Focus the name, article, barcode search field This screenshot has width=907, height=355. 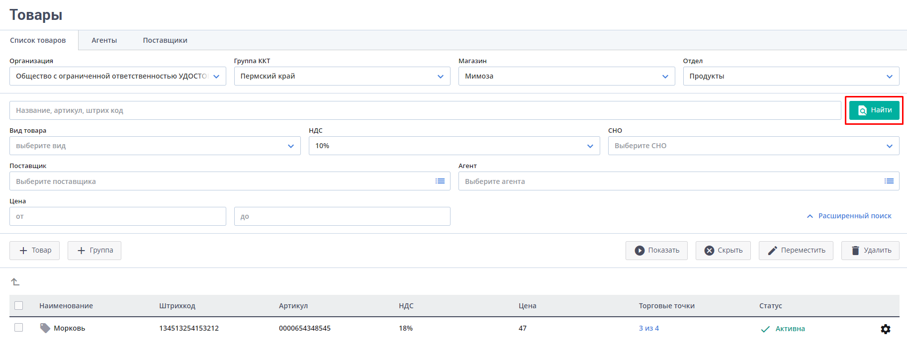pos(425,110)
